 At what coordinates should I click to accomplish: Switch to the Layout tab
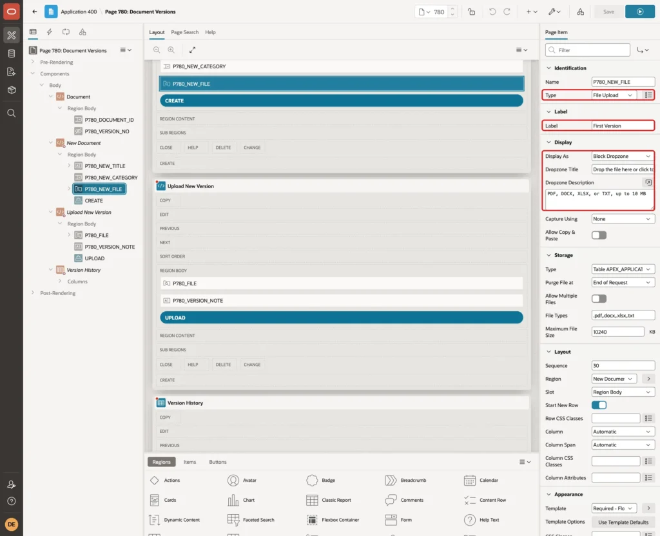click(x=157, y=32)
